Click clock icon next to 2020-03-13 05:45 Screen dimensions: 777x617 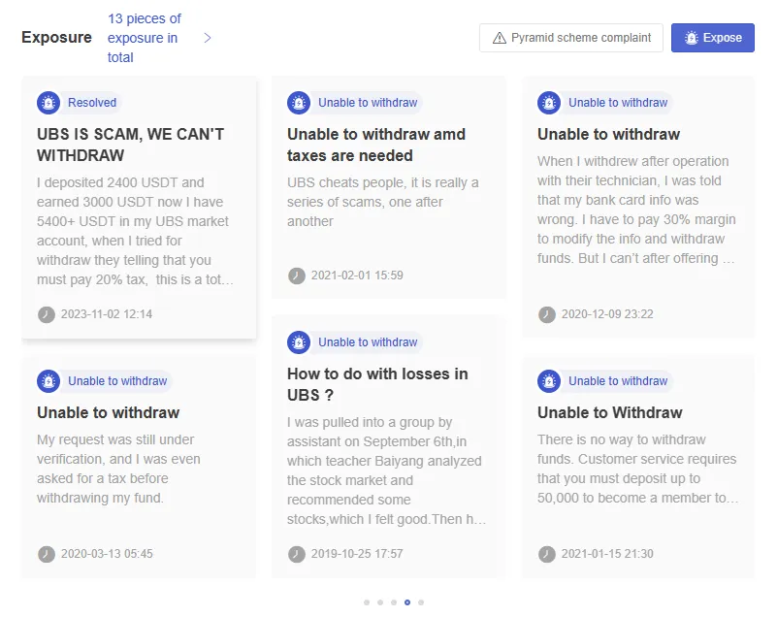coord(47,554)
